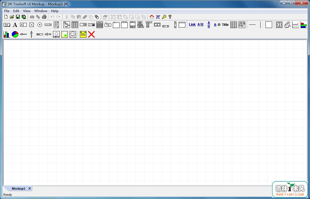Select the text input field widget
Screen dimensions: 310x199
(23, 25)
